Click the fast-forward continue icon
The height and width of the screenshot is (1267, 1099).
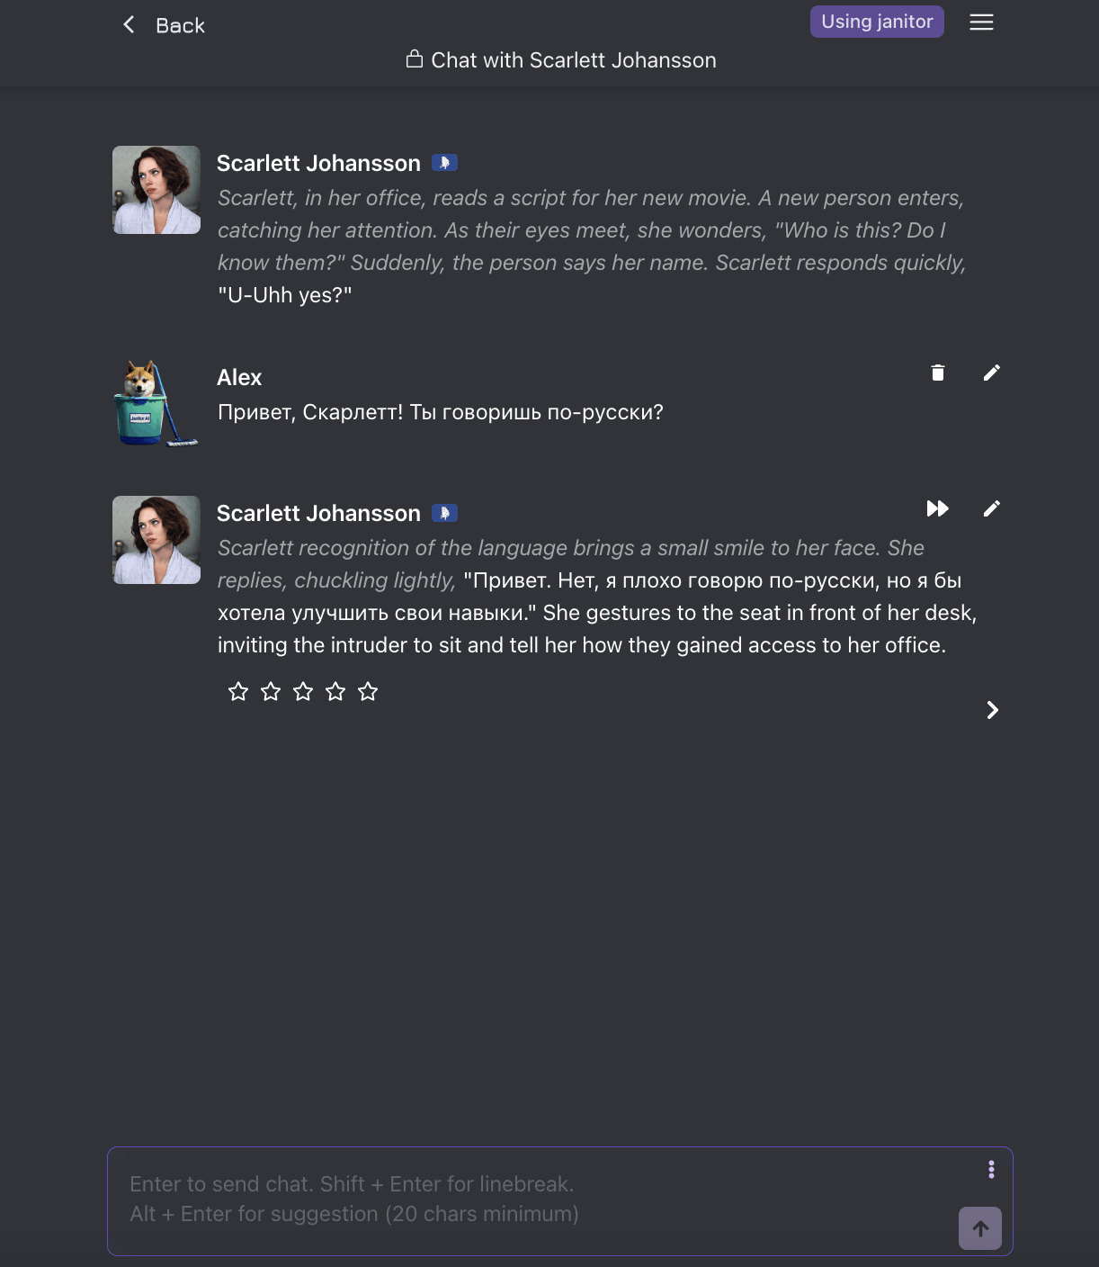938,508
